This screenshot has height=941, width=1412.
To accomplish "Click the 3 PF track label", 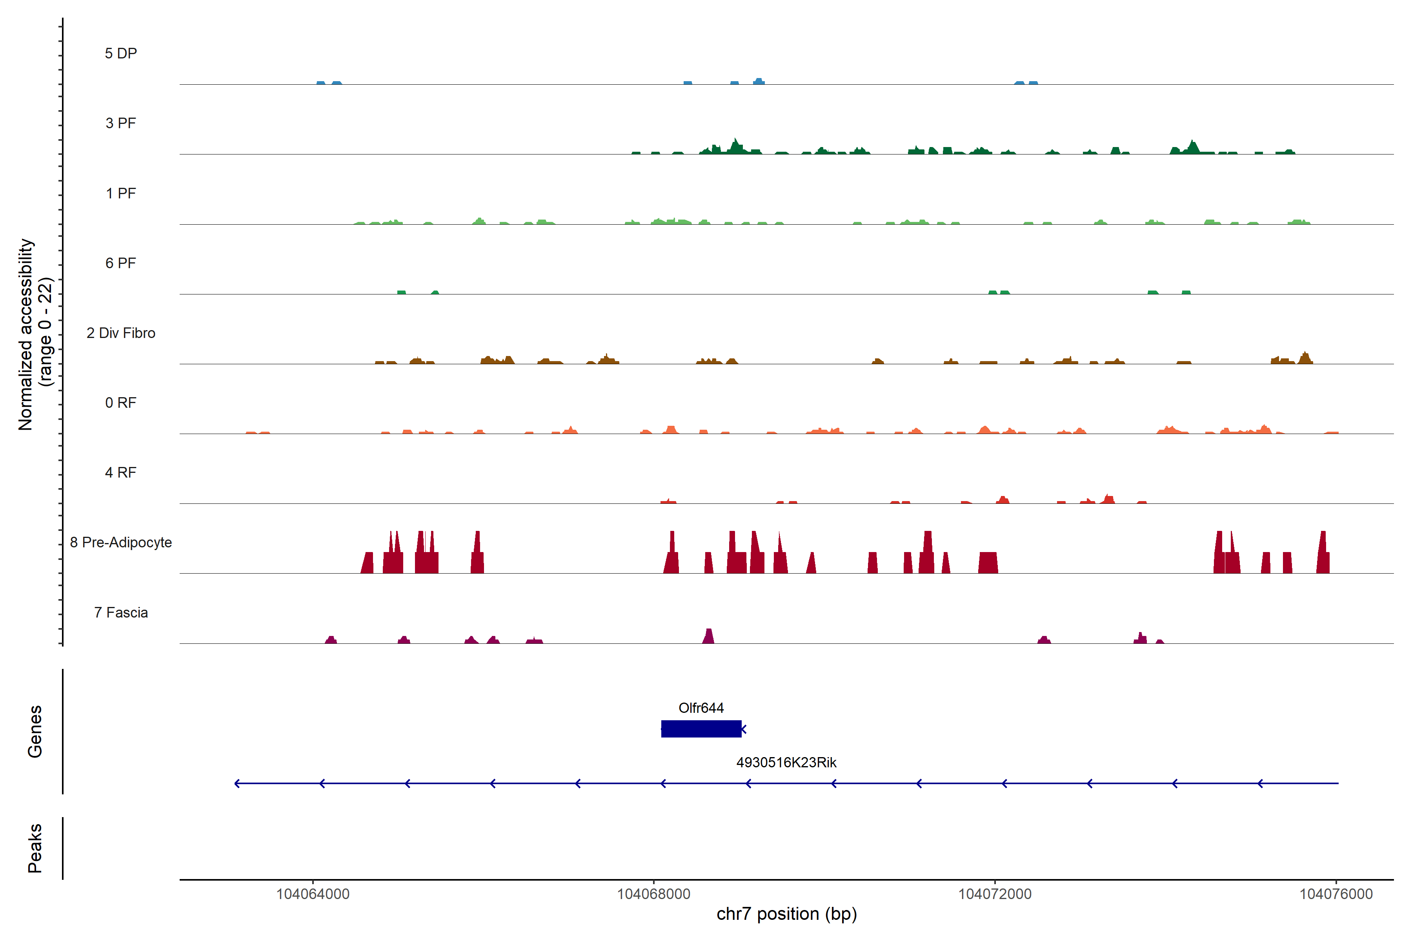I will (x=121, y=123).
